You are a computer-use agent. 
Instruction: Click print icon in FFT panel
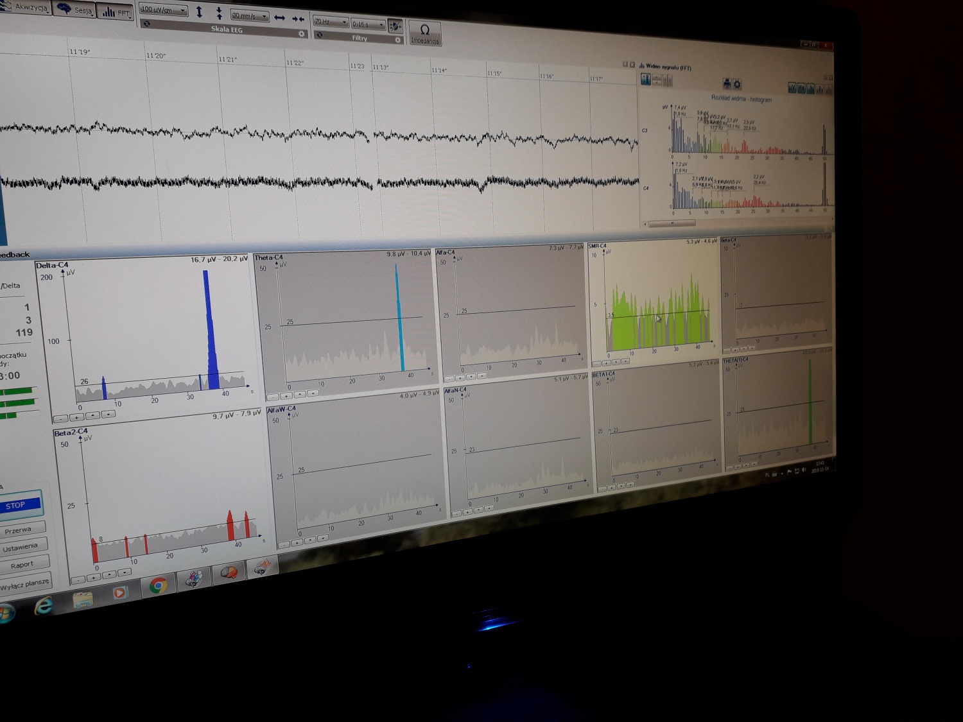(727, 83)
